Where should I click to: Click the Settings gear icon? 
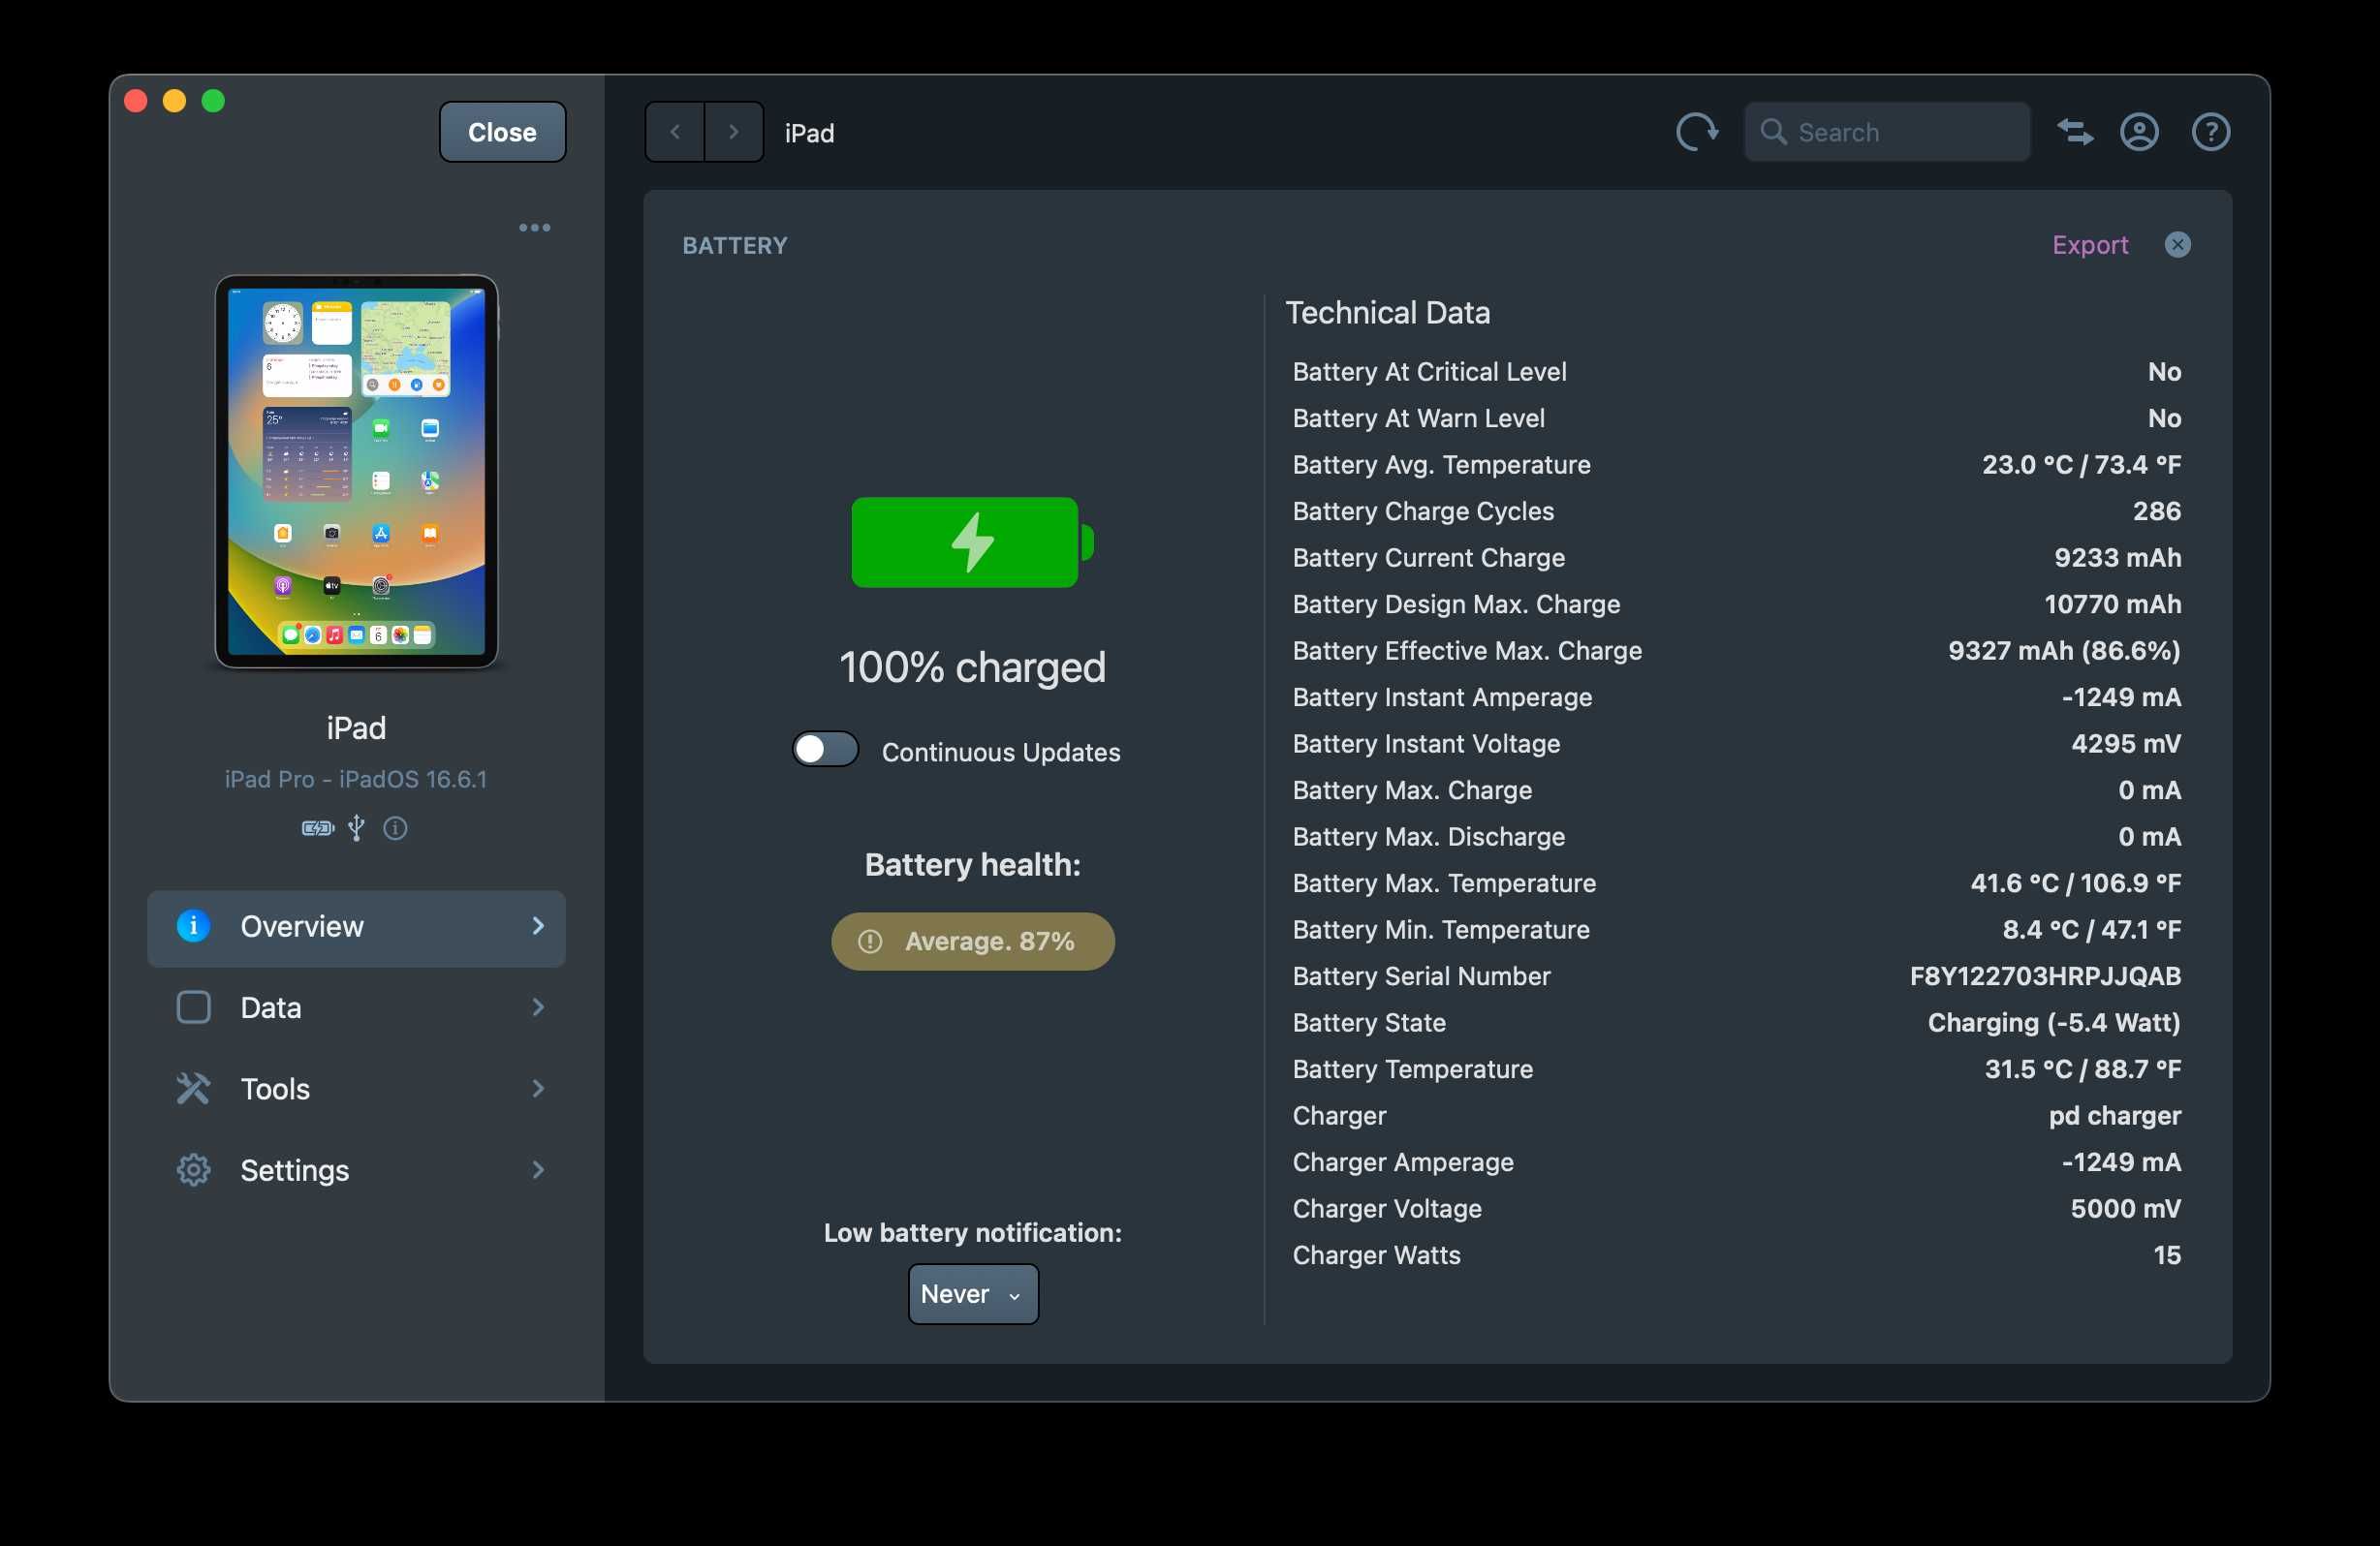pos(193,1169)
